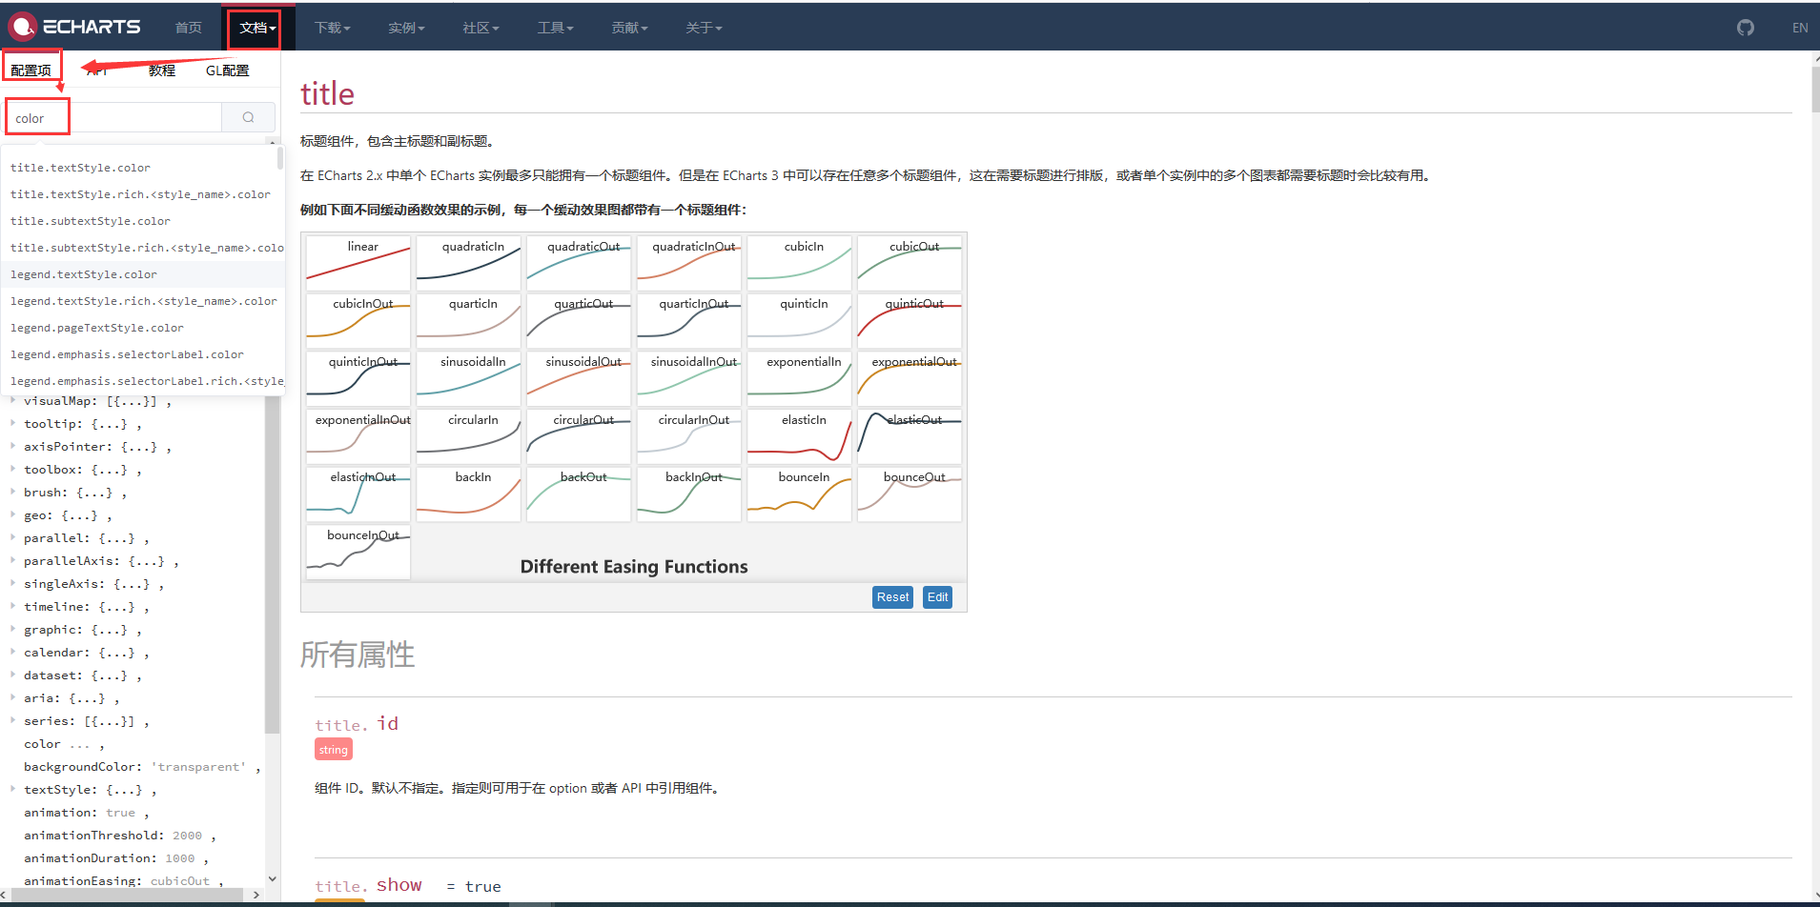
Task: Switch language to EN
Action: coord(1800,28)
